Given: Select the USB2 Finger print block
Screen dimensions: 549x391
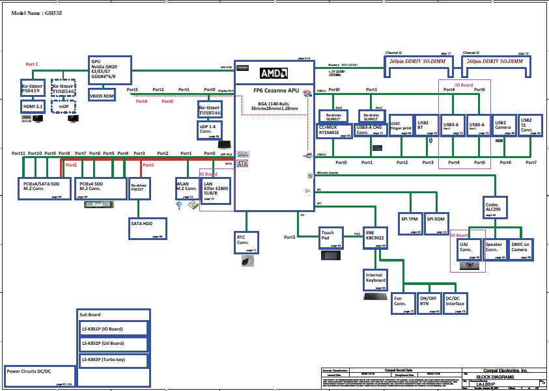Looking at the screenshot, I should point(401,126).
